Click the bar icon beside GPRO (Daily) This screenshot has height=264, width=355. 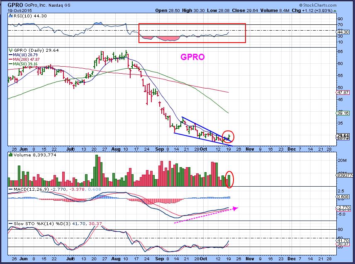[11, 50]
